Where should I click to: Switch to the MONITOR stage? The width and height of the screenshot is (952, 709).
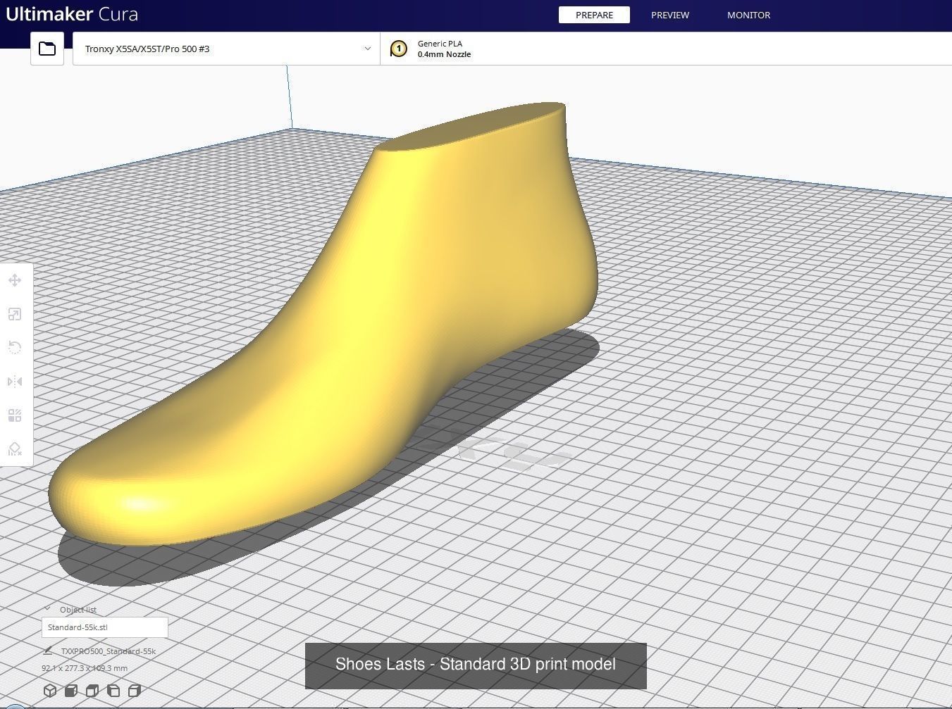pyautogui.click(x=748, y=15)
